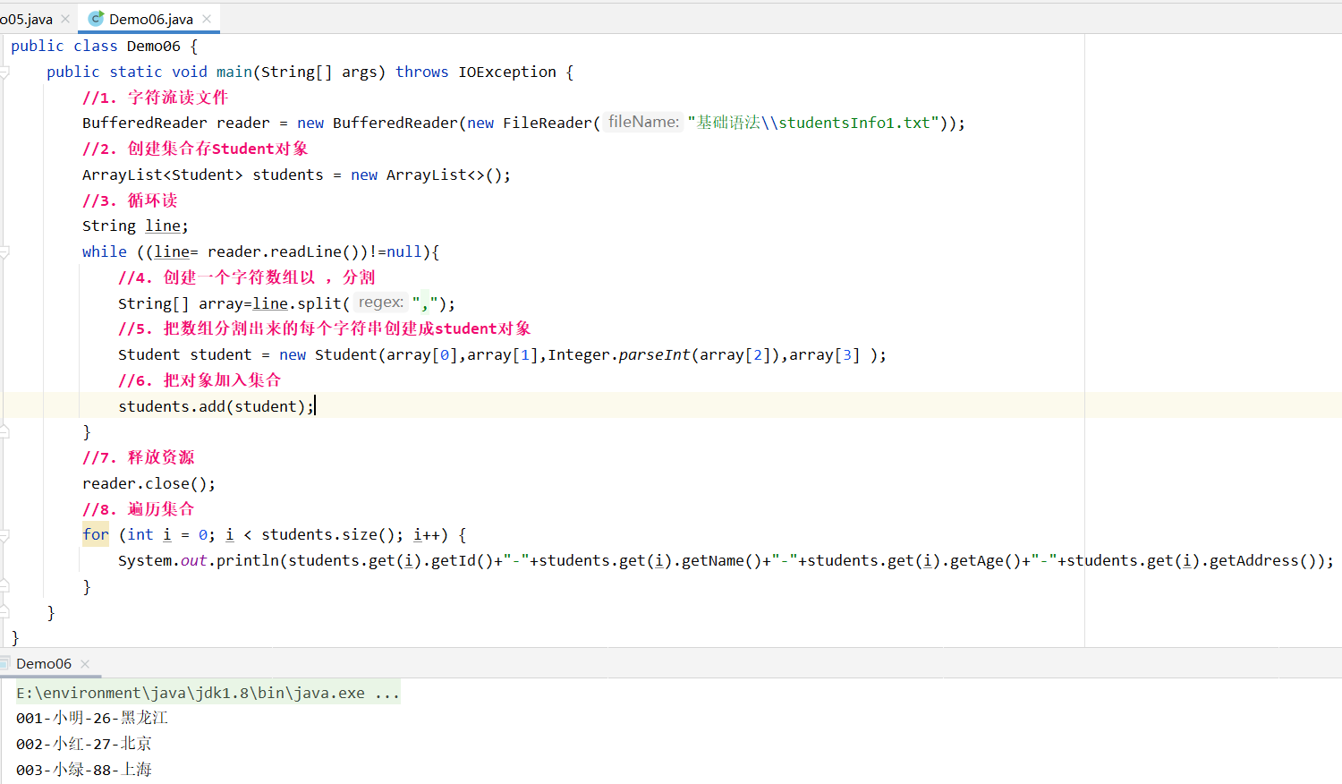
Task: Collapse the while loop fold marker
Action: 4,252
